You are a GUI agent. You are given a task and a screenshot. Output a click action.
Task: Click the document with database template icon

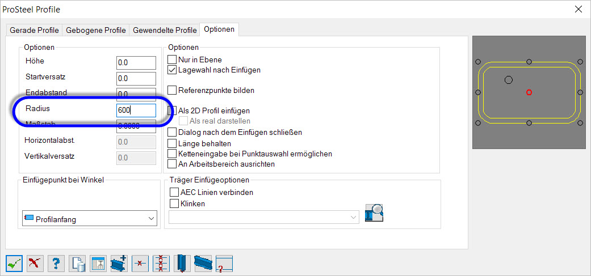point(77,263)
